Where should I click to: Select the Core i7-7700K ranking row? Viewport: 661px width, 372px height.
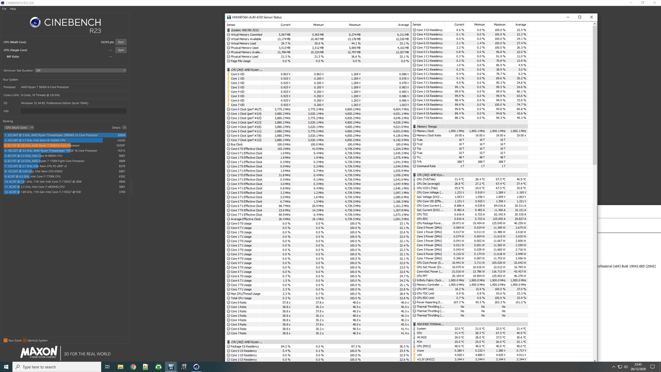pos(65,176)
